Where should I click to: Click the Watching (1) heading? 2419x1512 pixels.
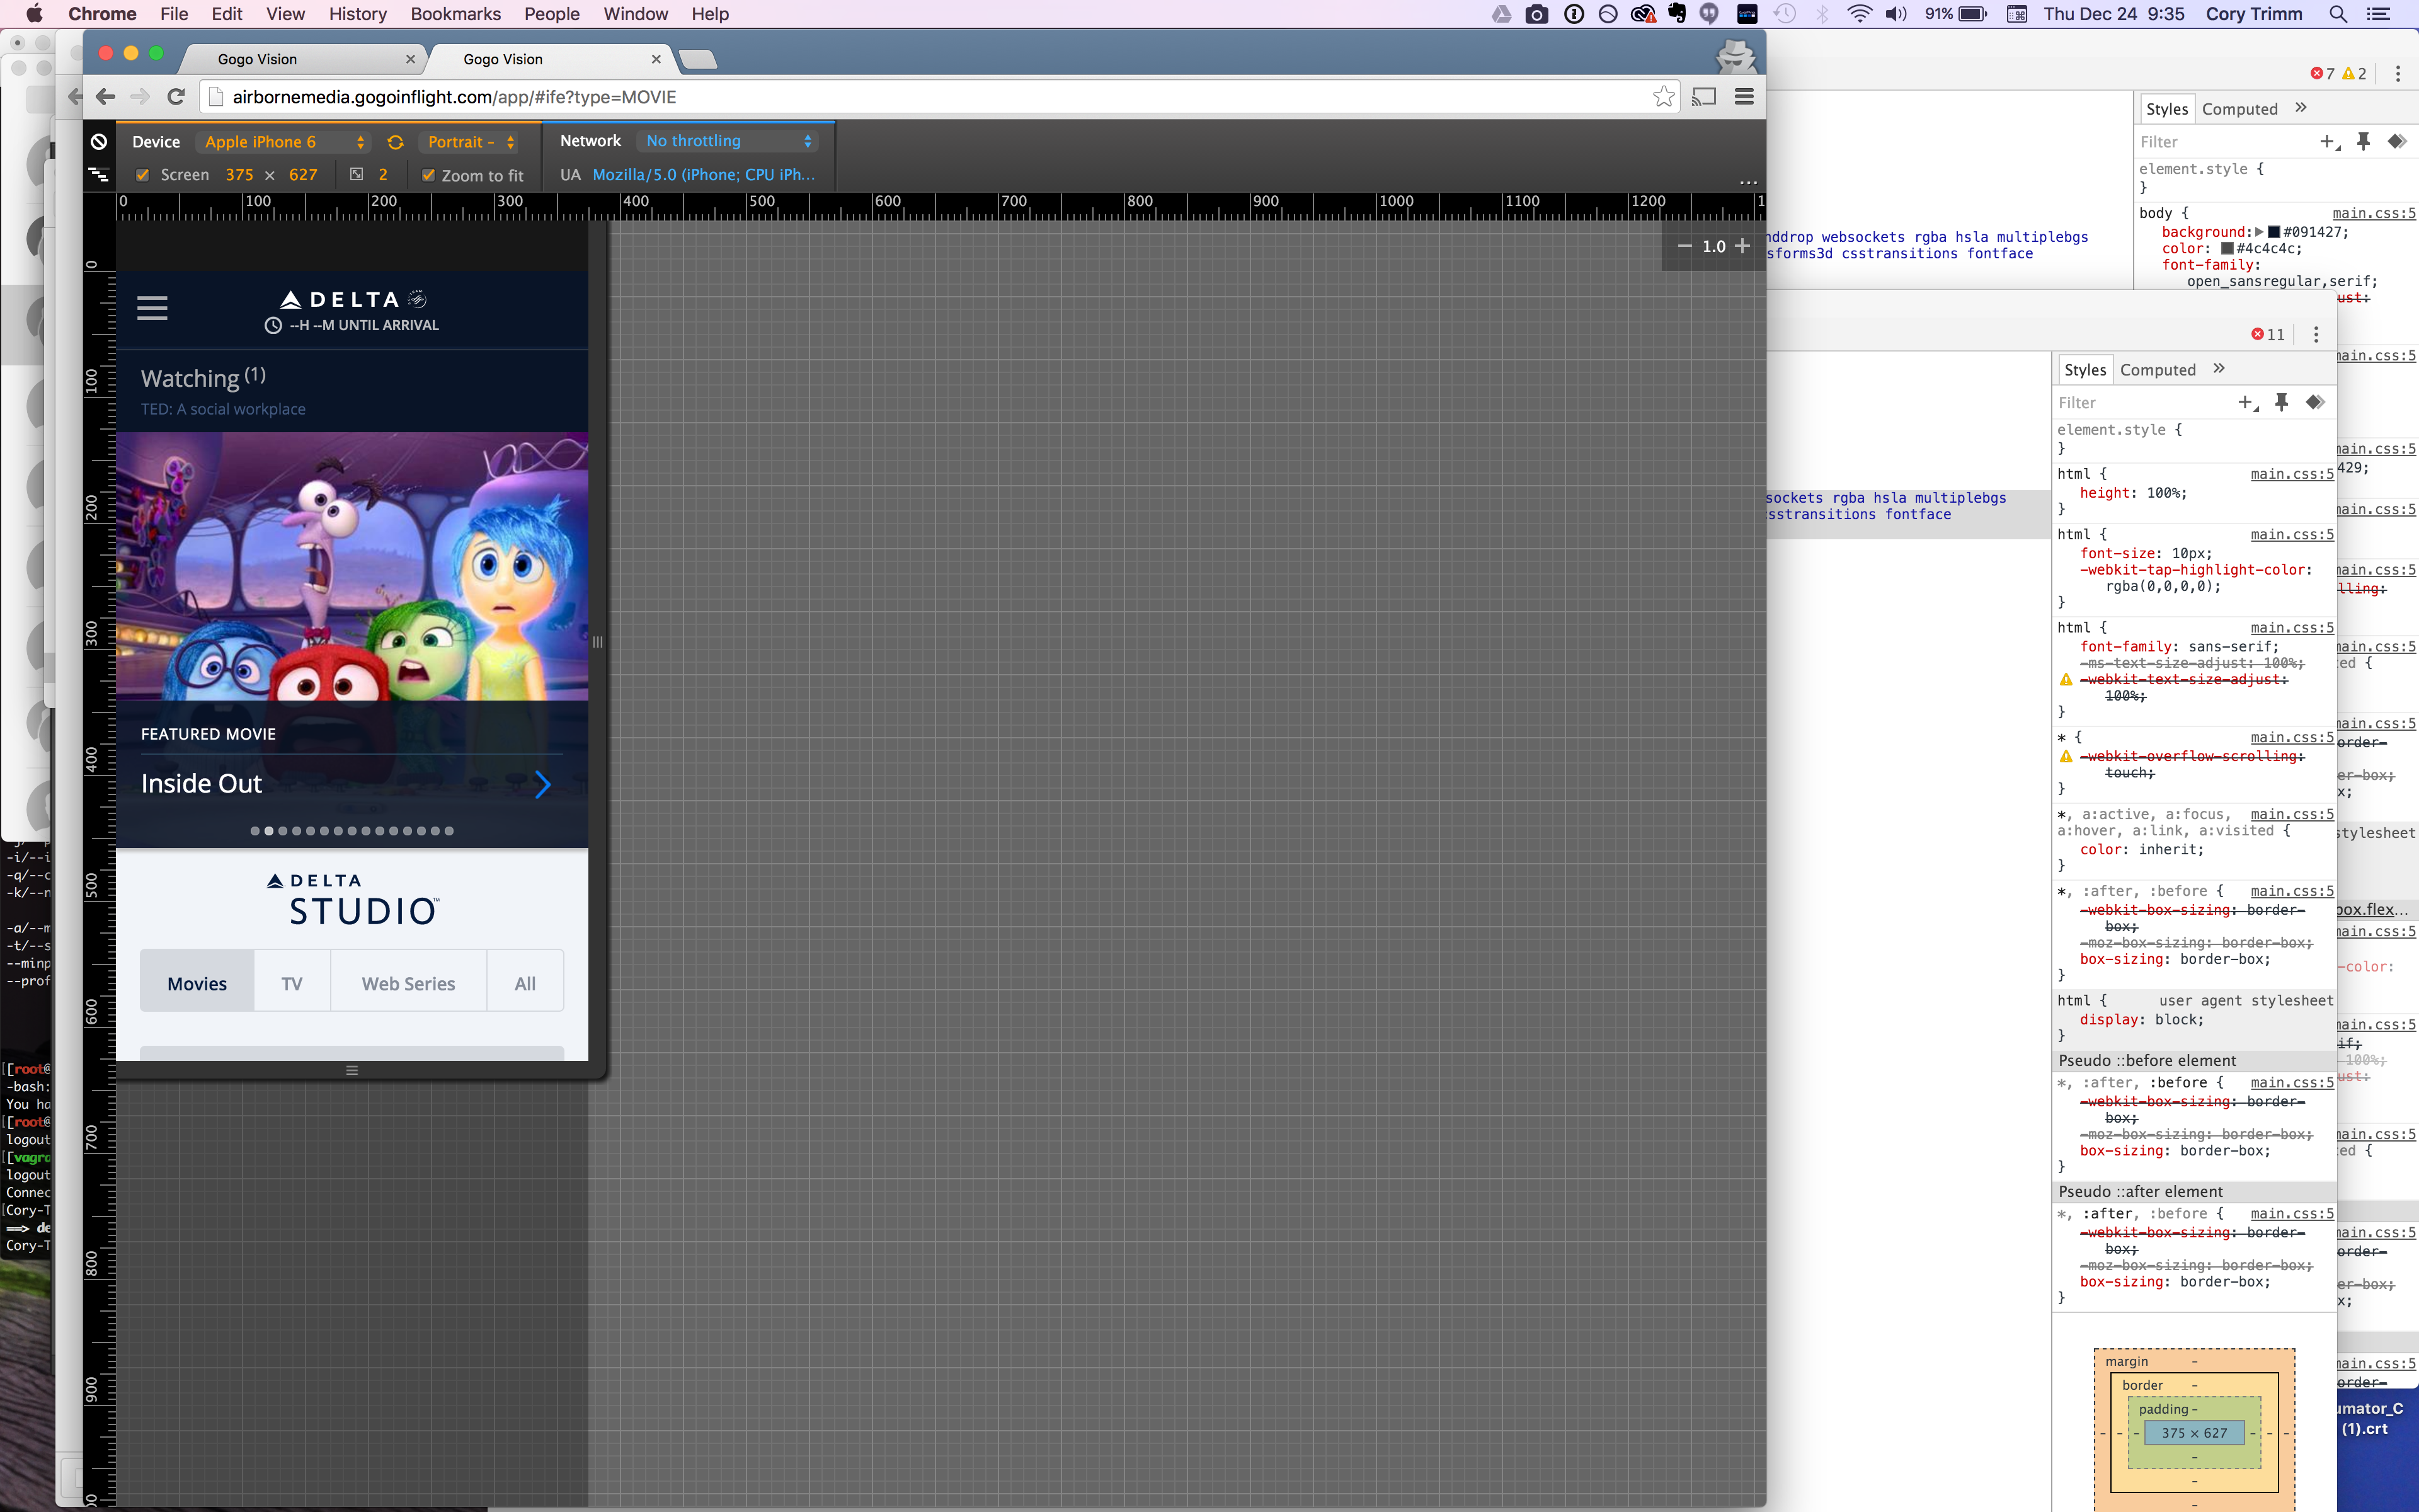pyautogui.click(x=203, y=378)
